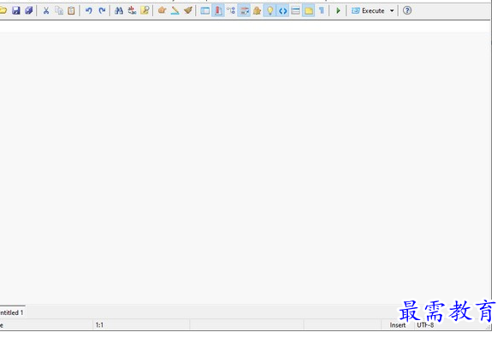Viewport: 503px width, 338px height.
Task: Toggle the pilcrow paragraph marks icon
Action: [322, 10]
